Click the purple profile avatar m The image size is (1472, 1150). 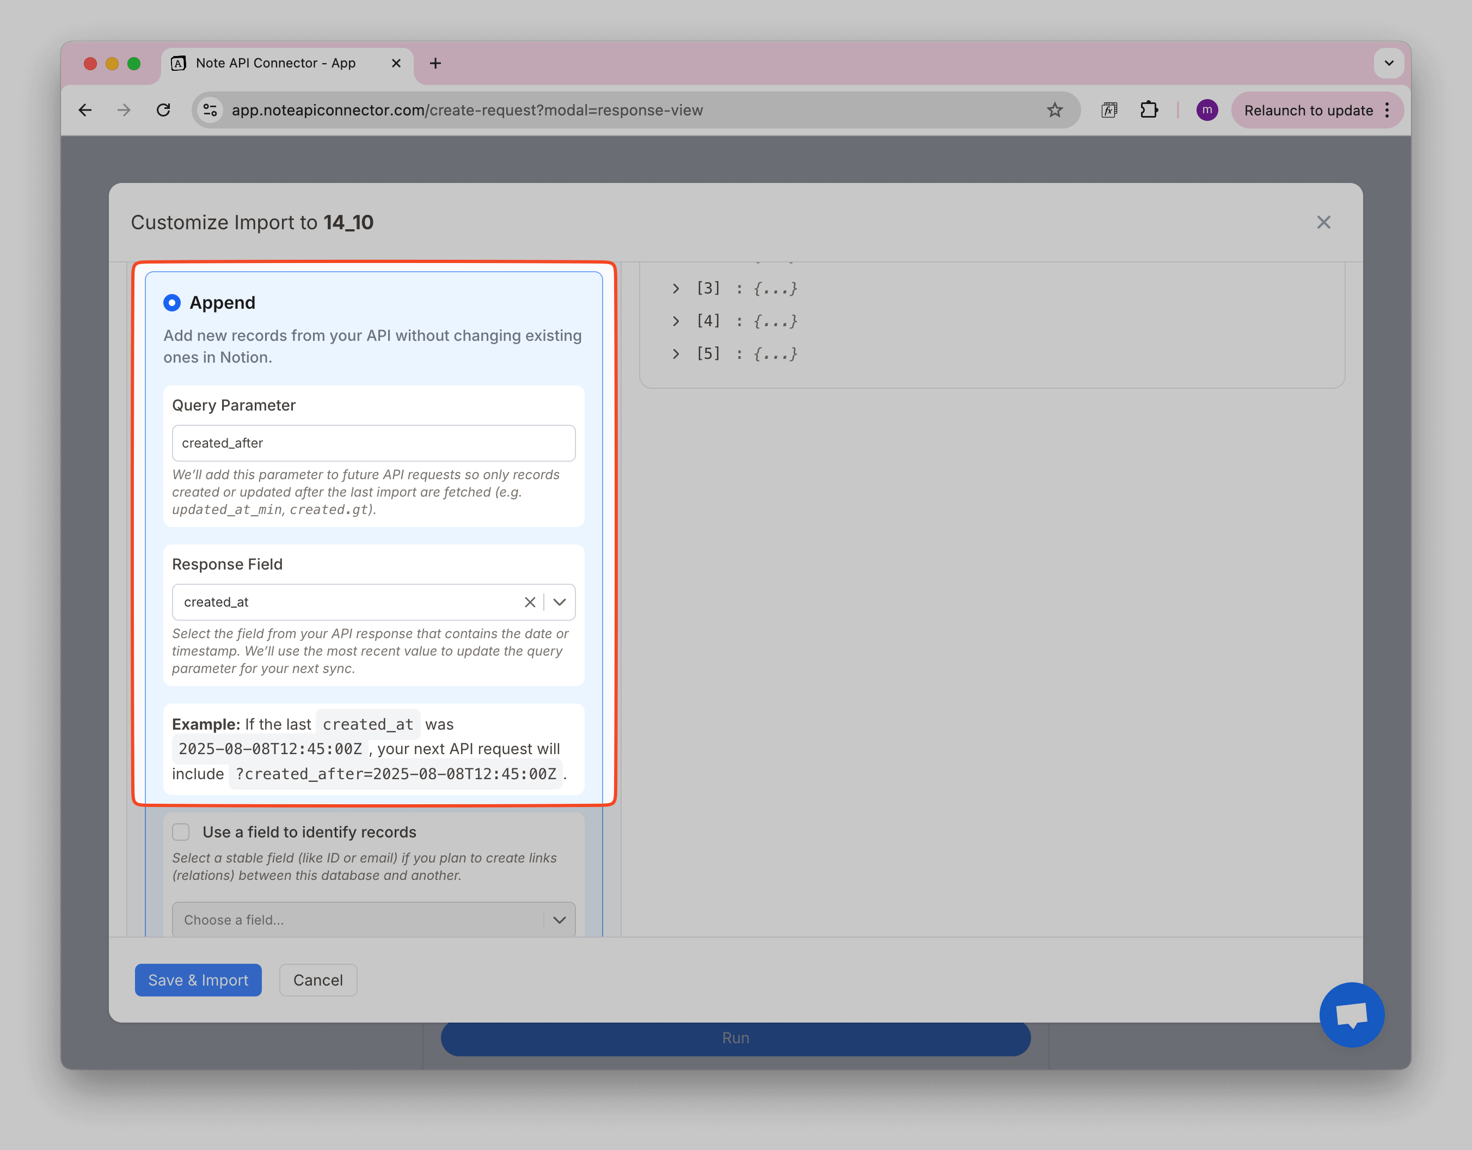coord(1207,110)
